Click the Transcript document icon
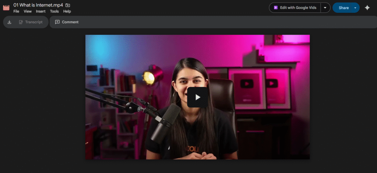This screenshot has height=173, width=377. [x=21, y=22]
